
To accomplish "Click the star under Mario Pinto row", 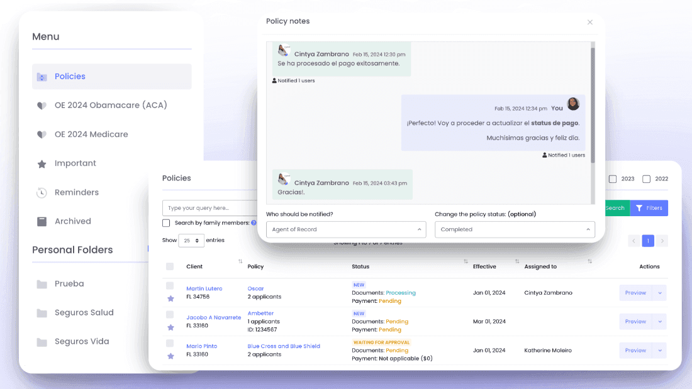I will (x=170, y=356).
